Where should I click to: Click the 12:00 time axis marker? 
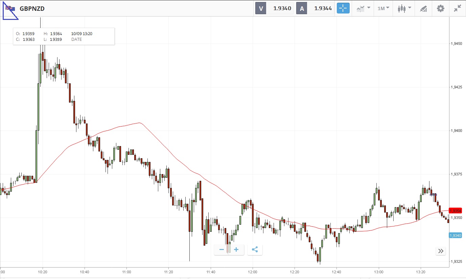252,272
